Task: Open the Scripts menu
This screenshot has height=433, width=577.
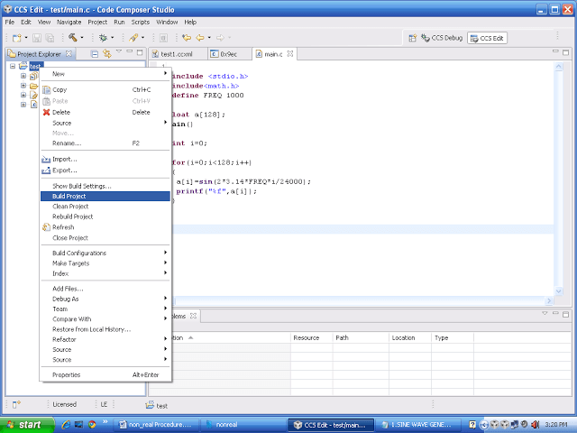Action: coord(141,22)
